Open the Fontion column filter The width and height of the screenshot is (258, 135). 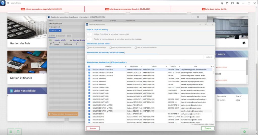coord(166,67)
